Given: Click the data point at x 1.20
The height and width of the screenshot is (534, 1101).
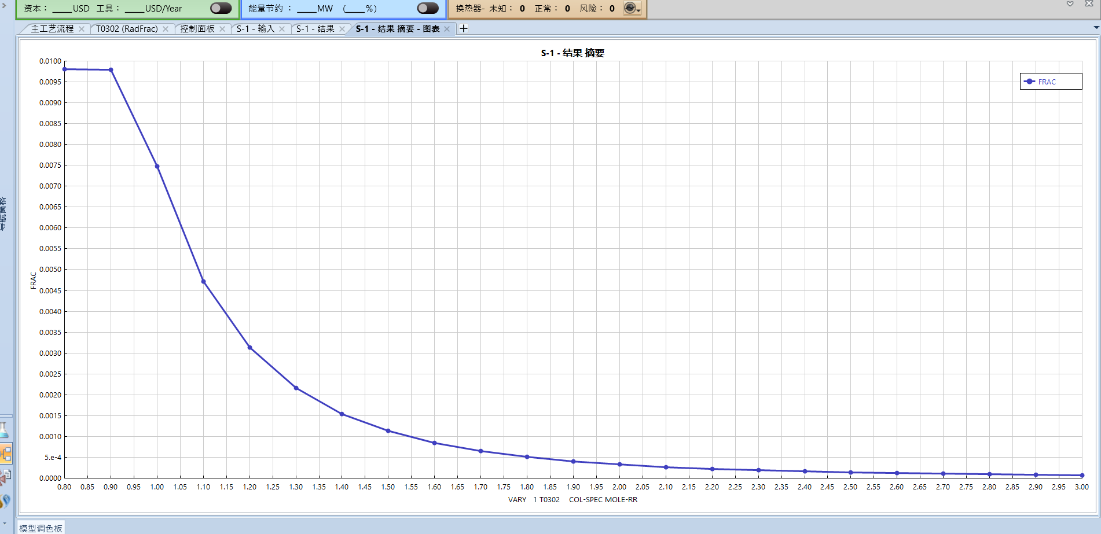Looking at the screenshot, I should click(250, 348).
